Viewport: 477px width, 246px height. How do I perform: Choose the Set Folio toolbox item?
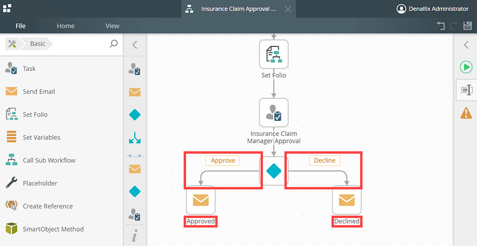click(61, 114)
